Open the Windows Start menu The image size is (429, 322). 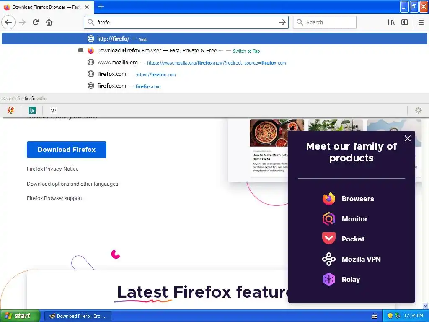tap(20, 316)
